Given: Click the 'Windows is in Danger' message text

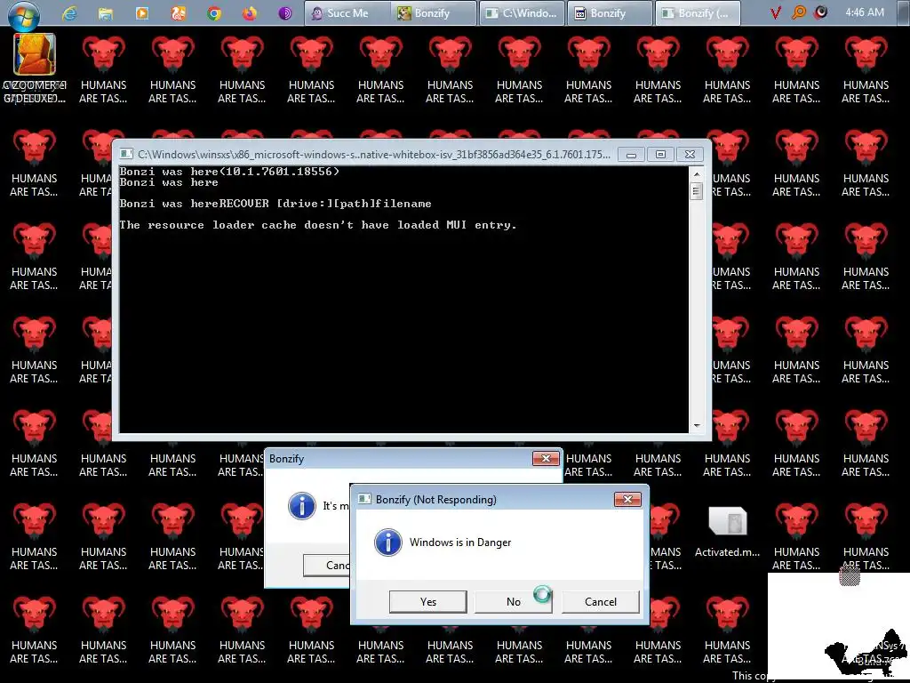Looking at the screenshot, I should 460,542.
